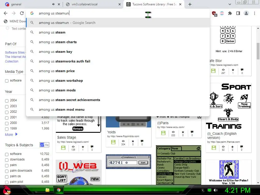This screenshot has width=260, height=195.
Task: Open Chrome three-dot menu
Action: click(254, 13)
